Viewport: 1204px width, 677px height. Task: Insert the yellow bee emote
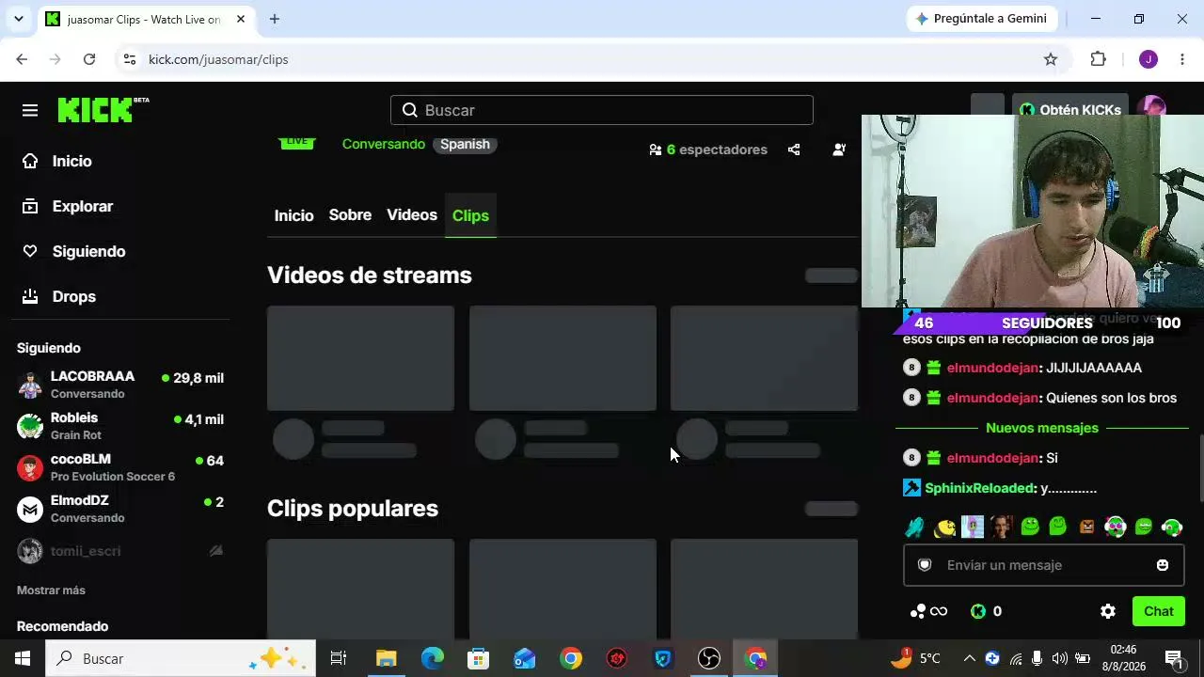(x=944, y=527)
